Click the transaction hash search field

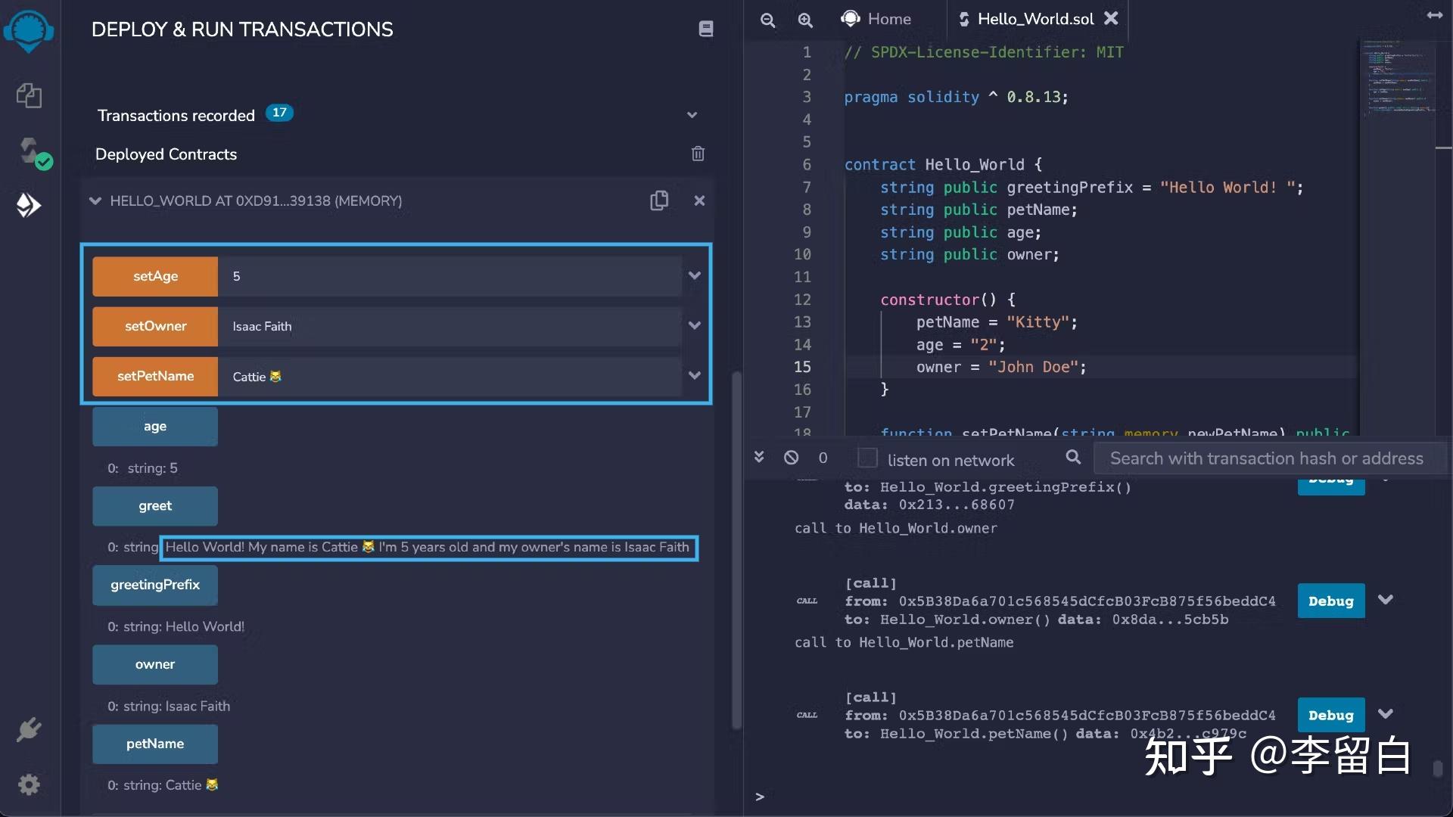(1267, 458)
